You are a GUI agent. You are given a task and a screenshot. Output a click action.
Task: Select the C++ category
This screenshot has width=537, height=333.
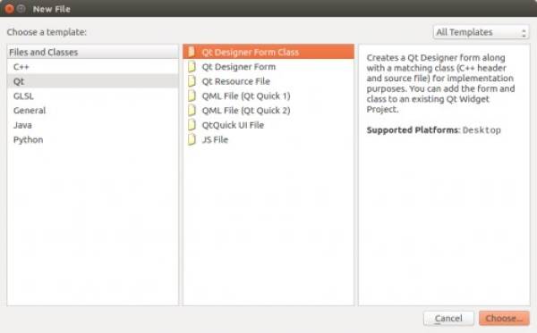coord(92,67)
